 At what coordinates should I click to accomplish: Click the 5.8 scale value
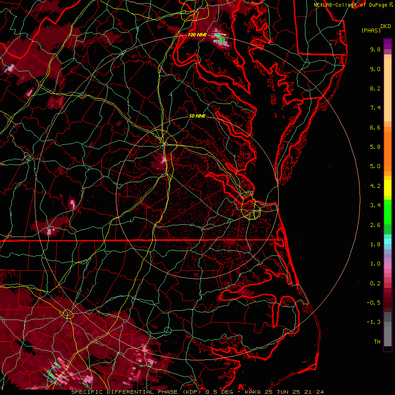coord(375,147)
